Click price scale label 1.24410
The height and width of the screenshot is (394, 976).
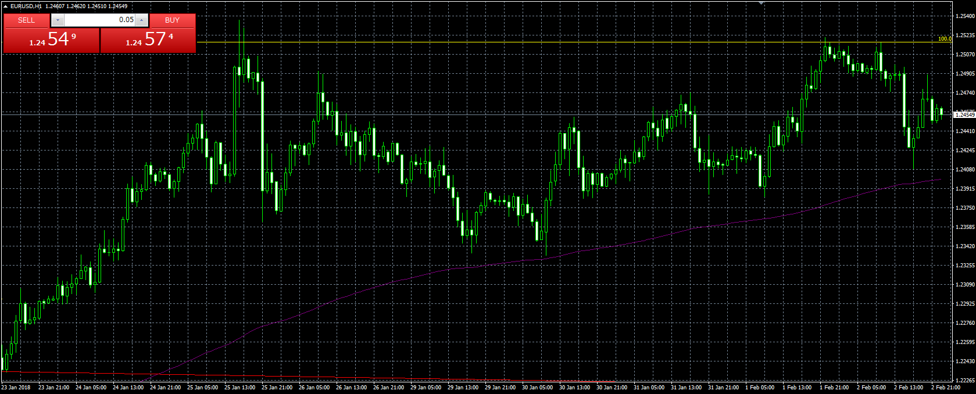[x=965, y=131]
